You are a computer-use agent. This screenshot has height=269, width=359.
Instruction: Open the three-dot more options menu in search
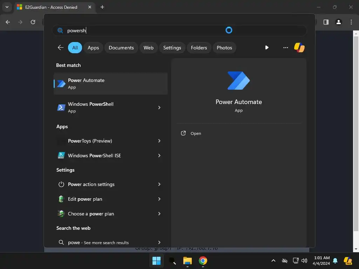point(285,48)
